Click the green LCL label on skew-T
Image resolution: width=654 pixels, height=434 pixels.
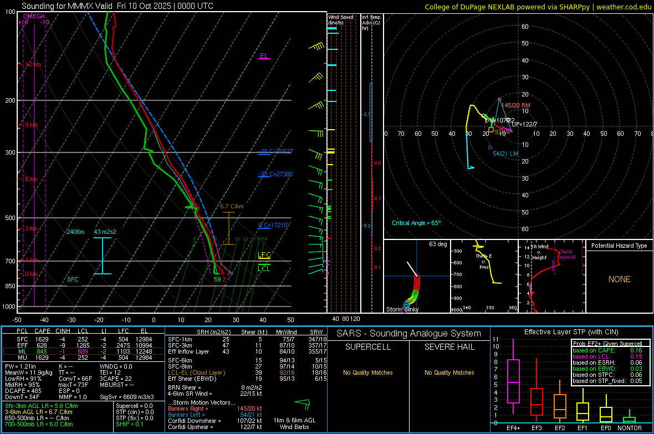pyautogui.click(x=264, y=268)
